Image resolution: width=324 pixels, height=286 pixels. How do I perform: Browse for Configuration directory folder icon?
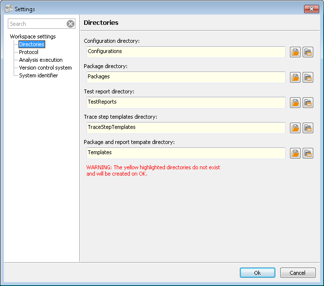tap(295, 52)
